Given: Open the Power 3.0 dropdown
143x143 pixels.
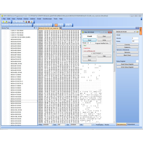Looking at the screenshot, I should coord(90,43).
